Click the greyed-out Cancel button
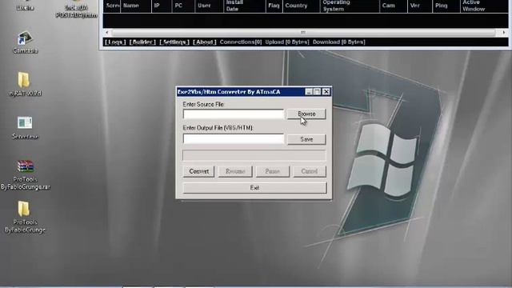 (310, 171)
